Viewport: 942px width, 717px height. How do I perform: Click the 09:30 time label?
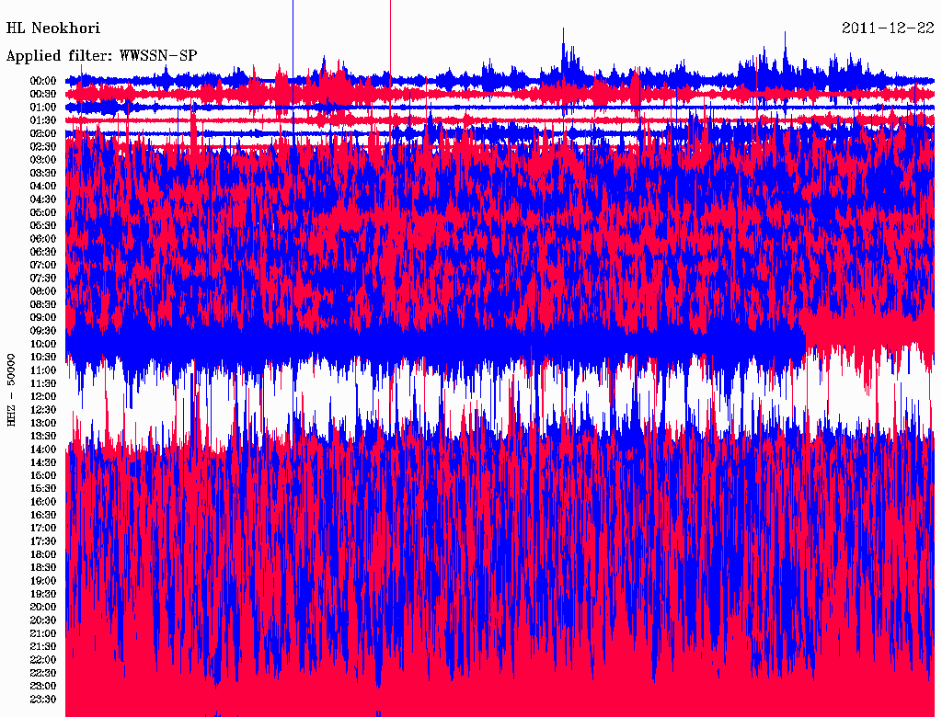point(43,331)
